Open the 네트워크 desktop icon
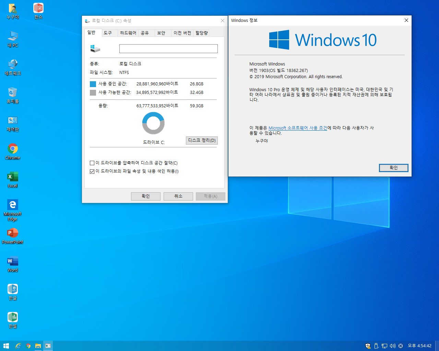439x351 pixels. coord(13,67)
